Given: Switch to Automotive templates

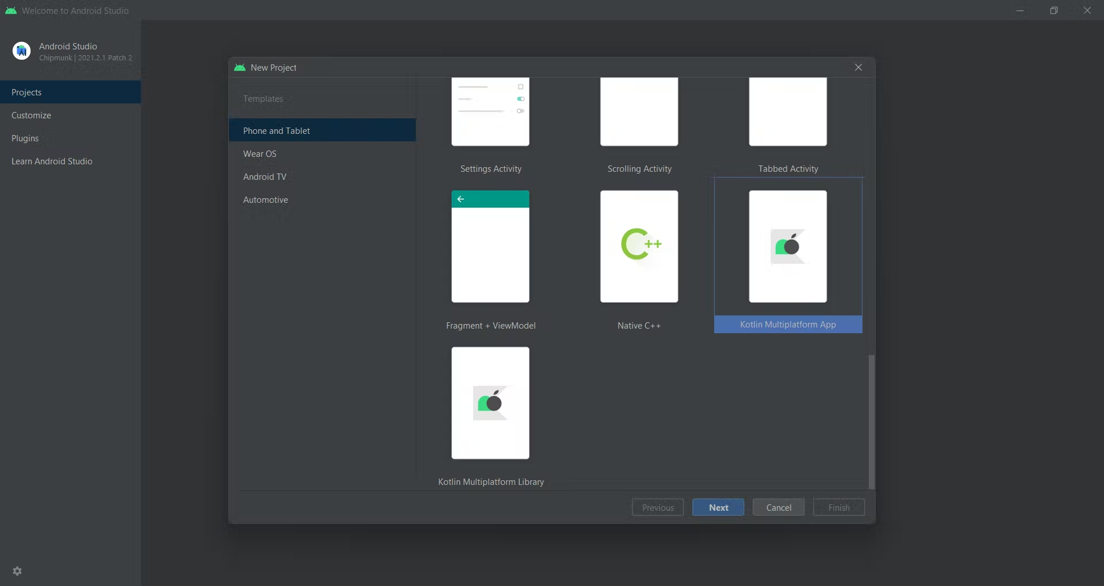Looking at the screenshot, I should point(322,199).
